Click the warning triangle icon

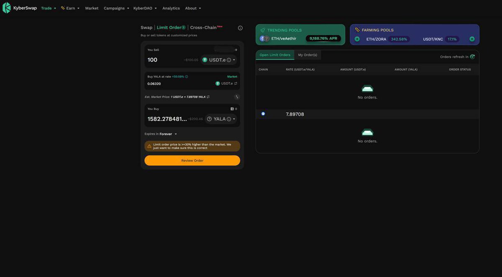(x=149, y=146)
